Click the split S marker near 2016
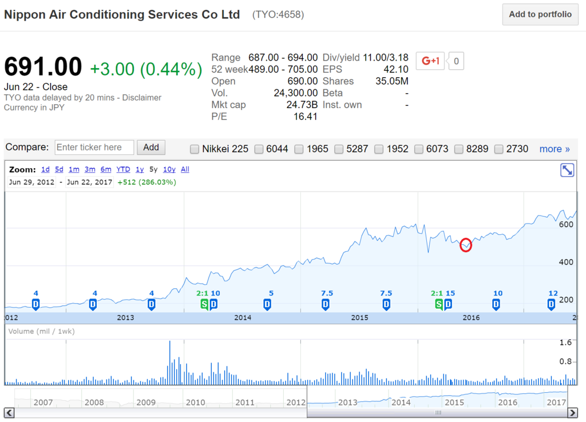 439,304
